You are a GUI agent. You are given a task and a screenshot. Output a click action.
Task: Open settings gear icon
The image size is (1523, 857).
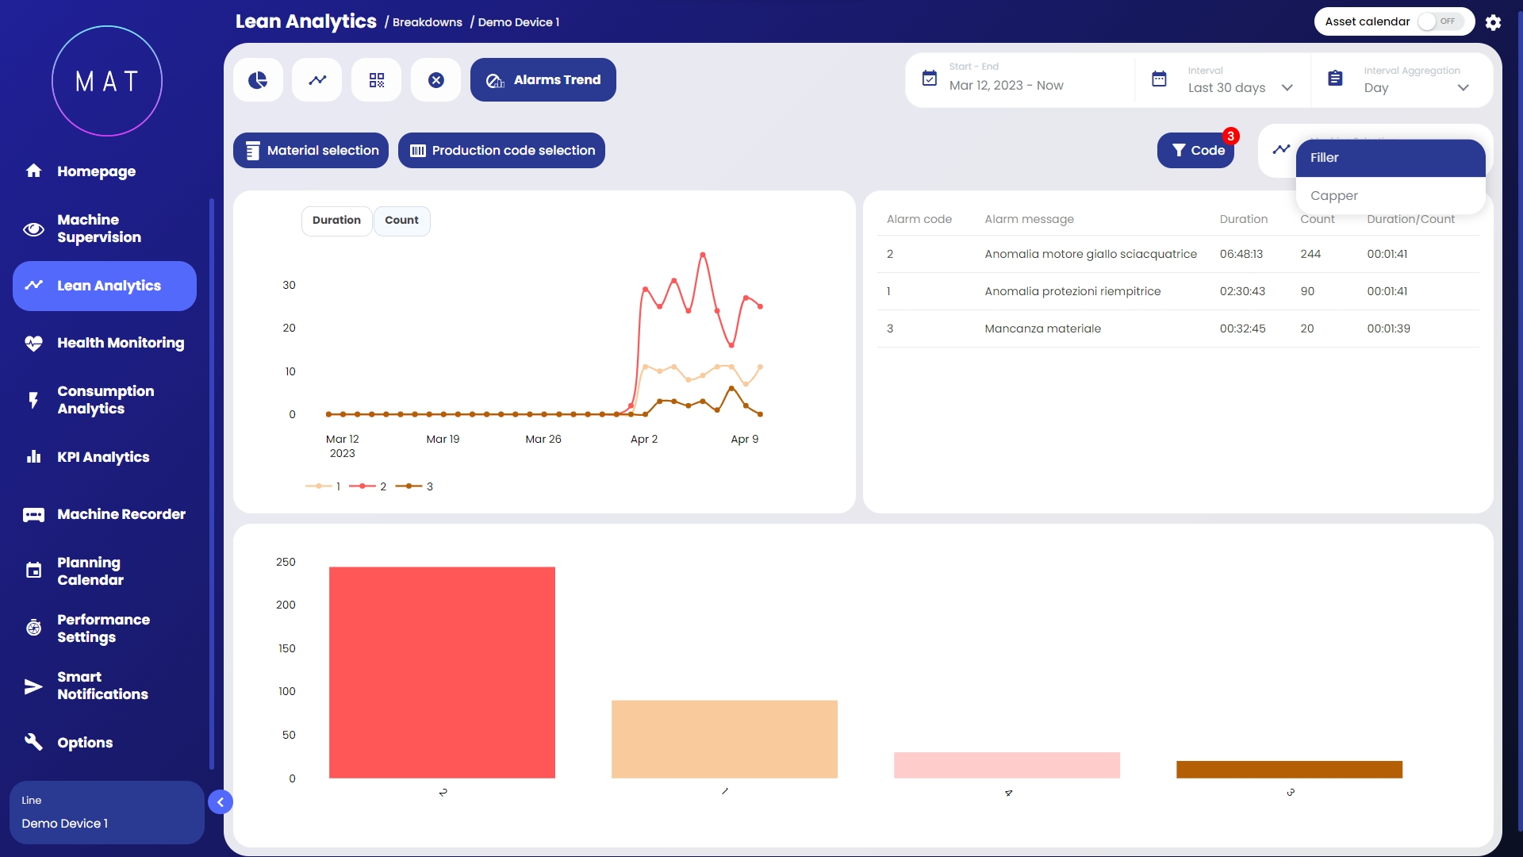coord(1493,22)
